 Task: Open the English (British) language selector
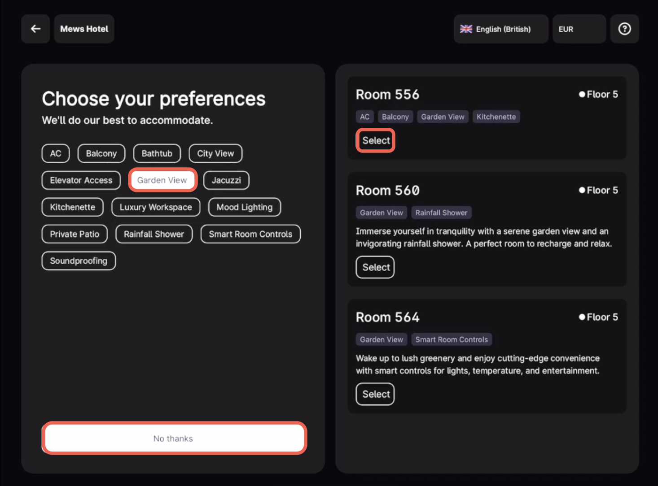[x=500, y=29]
